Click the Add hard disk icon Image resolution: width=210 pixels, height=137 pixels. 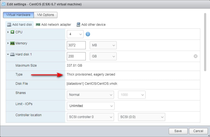(9, 25)
